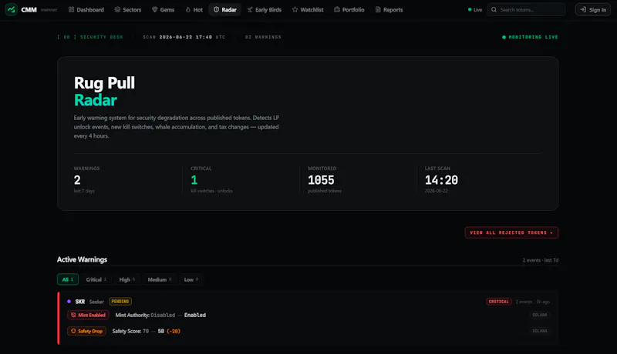Click the SOLANA tag on Safety row
The width and height of the screenshot is (617, 354).
[539, 331]
